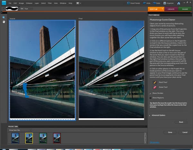The height and width of the screenshot is (150, 193).
Task: Click the Reset Panels icon
Action: (128, 3)
